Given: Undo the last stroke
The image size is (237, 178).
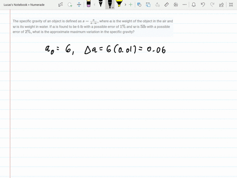Looking at the screenshot, I should 203,4.
